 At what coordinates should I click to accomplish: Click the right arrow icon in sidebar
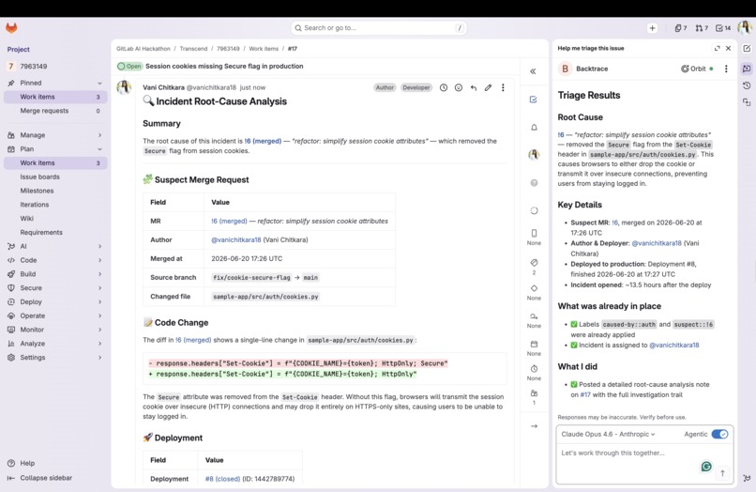[x=534, y=426]
